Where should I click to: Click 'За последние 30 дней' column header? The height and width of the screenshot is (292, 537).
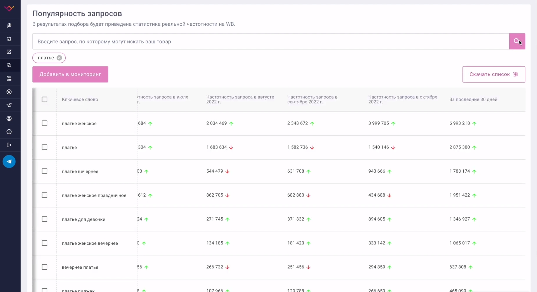(473, 99)
